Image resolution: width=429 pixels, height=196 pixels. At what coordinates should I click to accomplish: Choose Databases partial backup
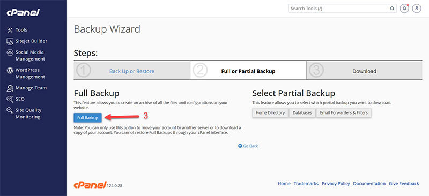tap(302, 113)
